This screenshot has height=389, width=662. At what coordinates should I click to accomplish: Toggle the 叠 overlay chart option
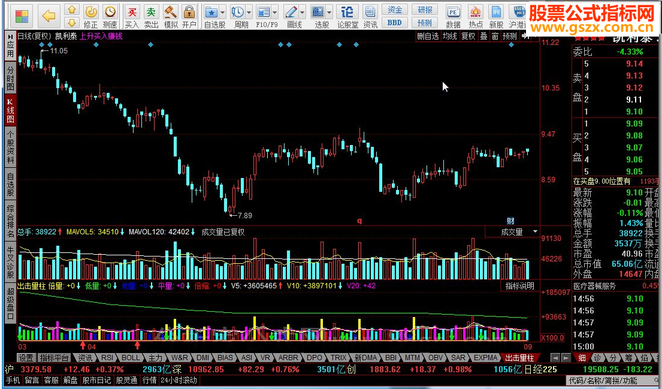483,36
